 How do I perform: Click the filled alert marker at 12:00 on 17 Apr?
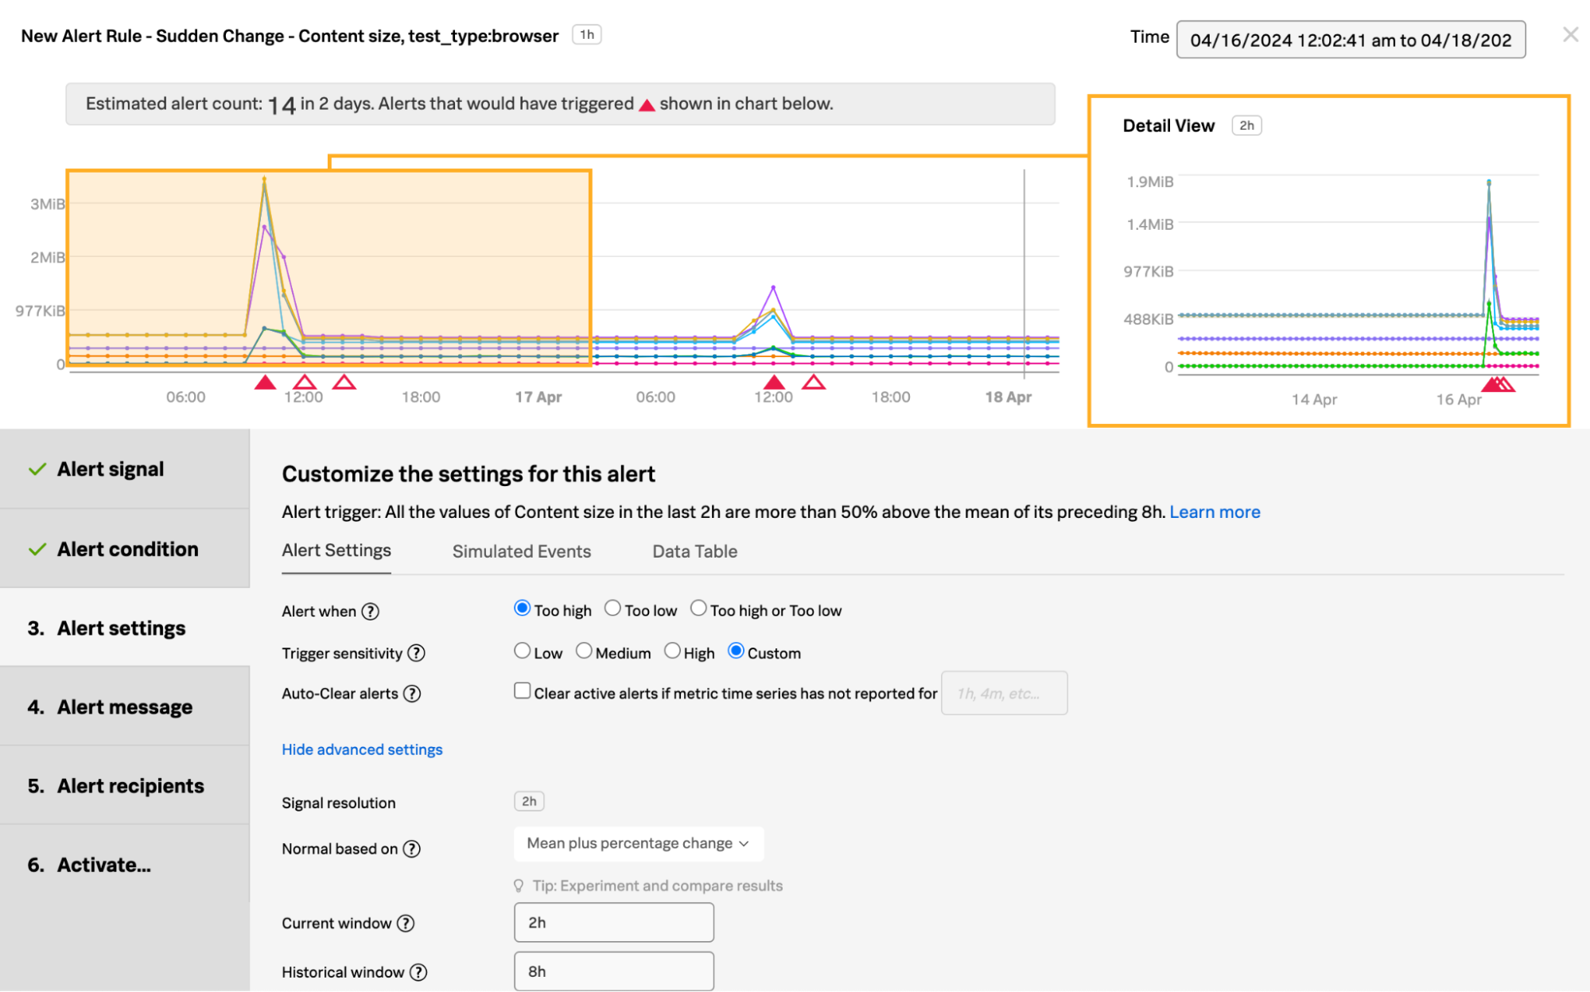[x=774, y=383]
